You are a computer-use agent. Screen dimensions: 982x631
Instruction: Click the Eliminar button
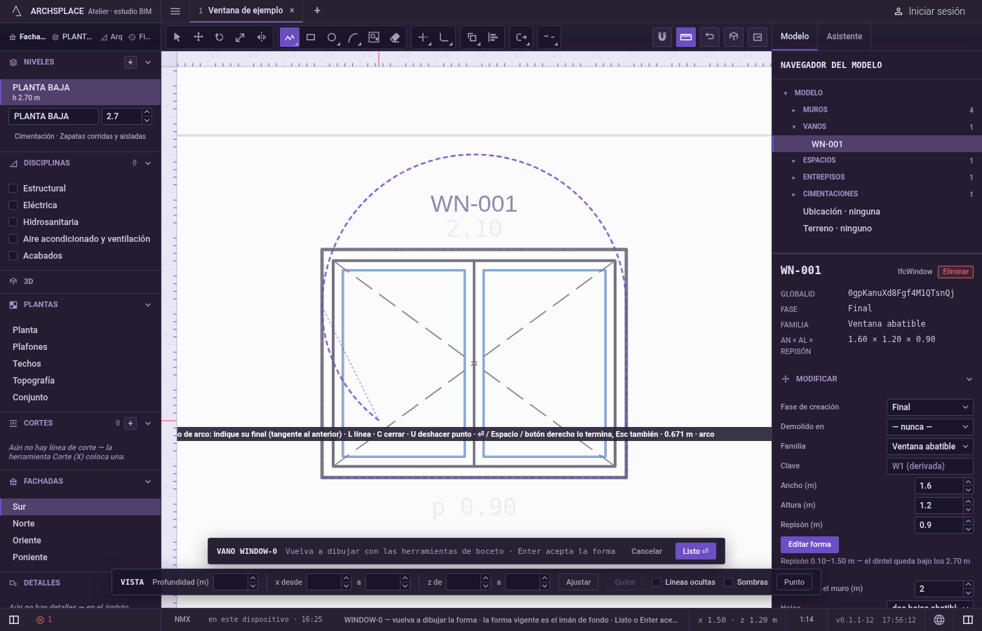coord(955,271)
